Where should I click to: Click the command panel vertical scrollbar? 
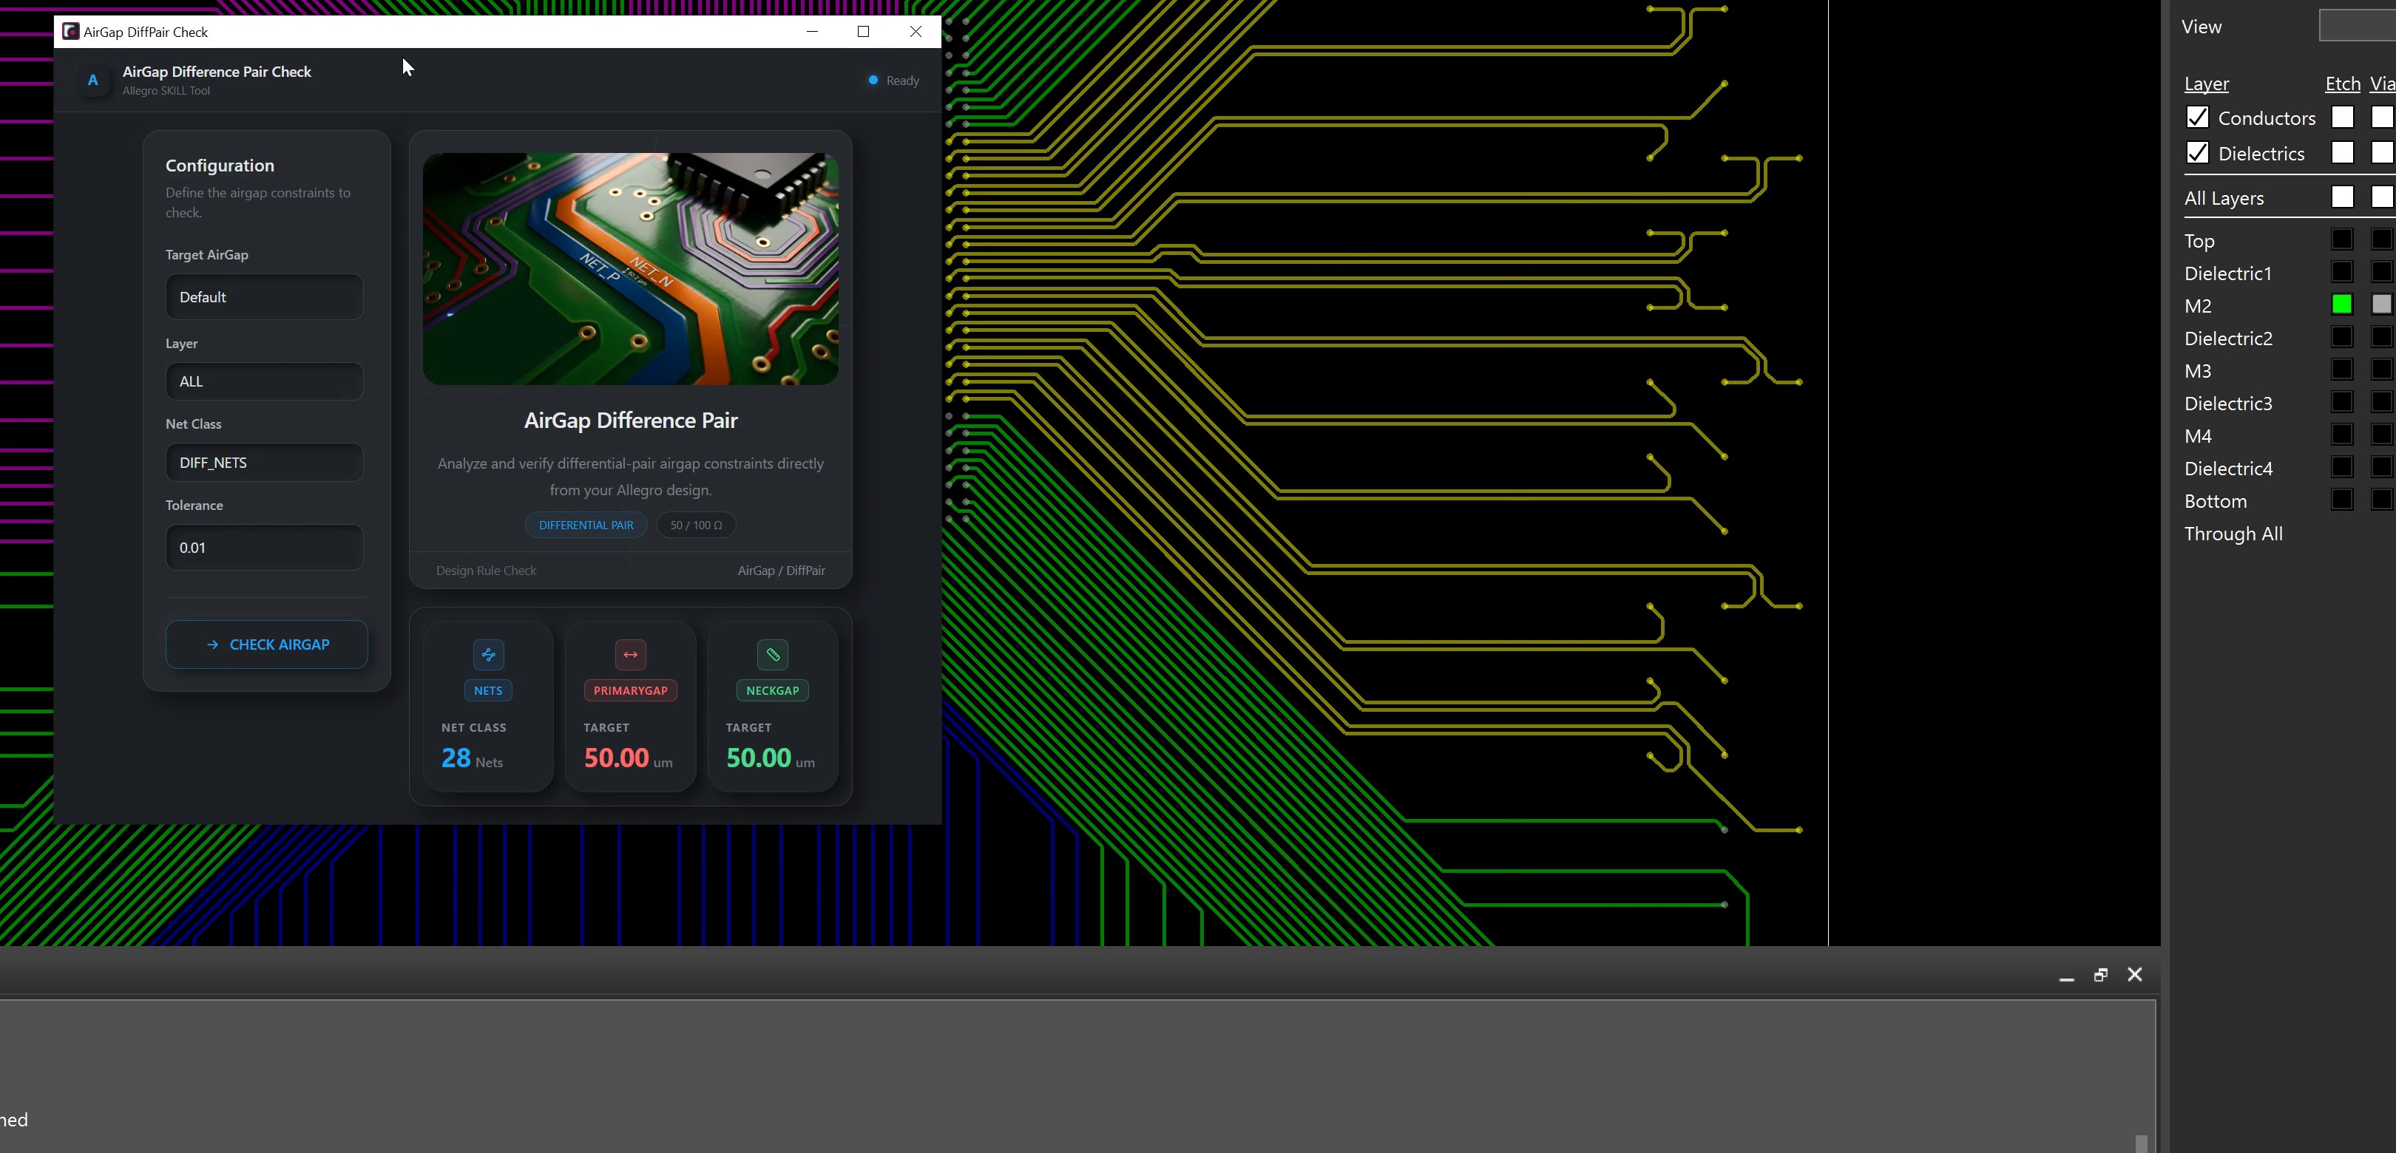(2141, 1143)
